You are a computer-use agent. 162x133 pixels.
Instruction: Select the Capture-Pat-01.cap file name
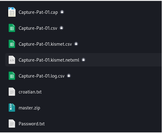pos(38,12)
